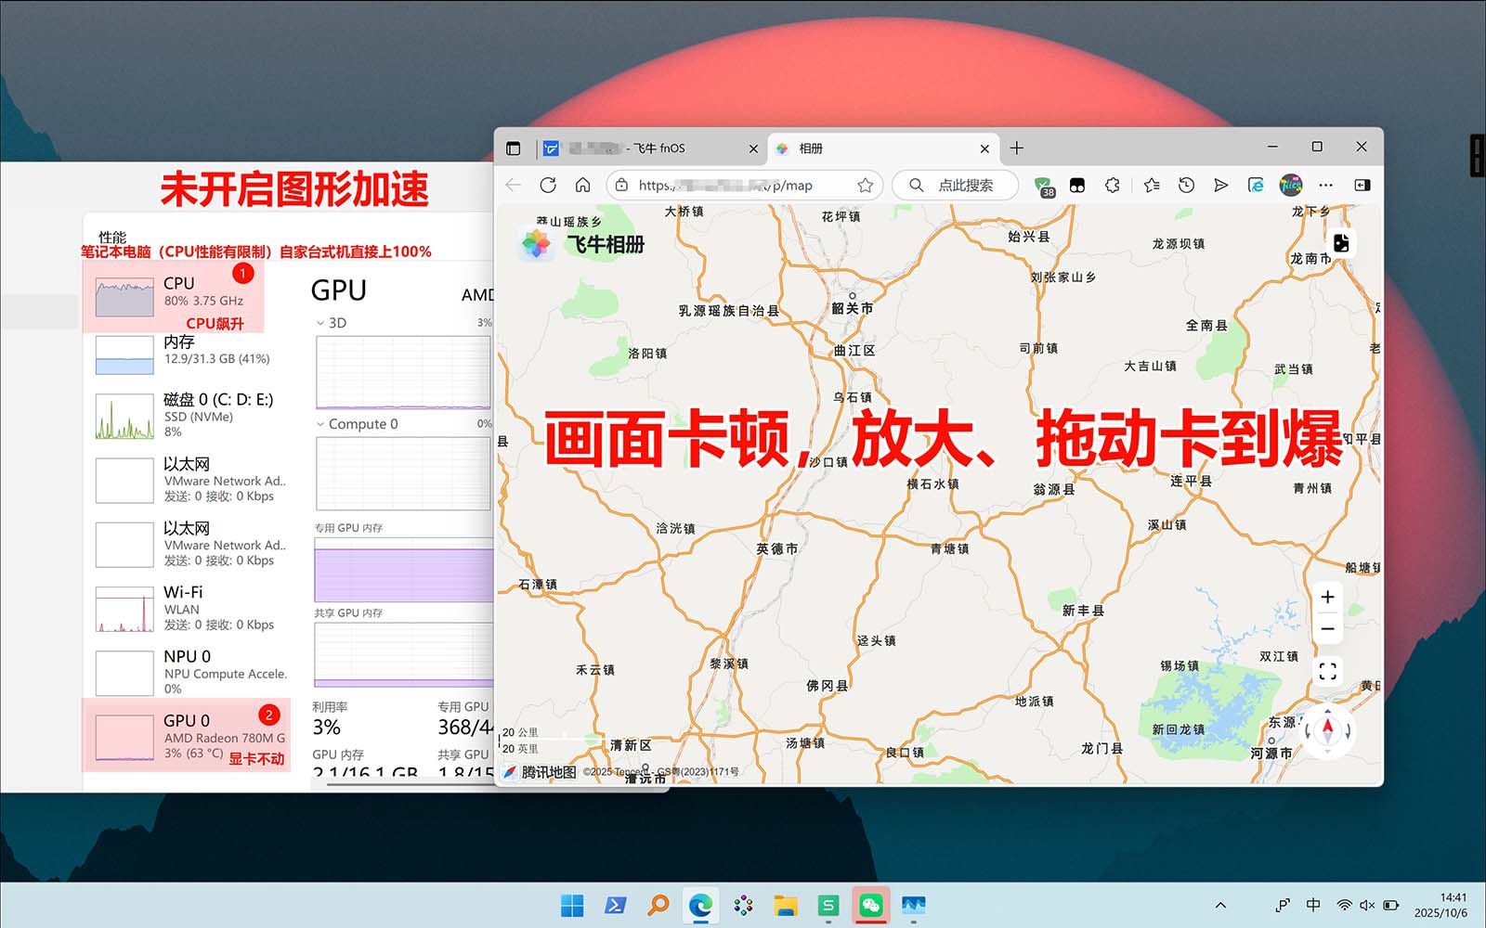
Task: Open Edge settings and more menu
Action: [1326, 186]
